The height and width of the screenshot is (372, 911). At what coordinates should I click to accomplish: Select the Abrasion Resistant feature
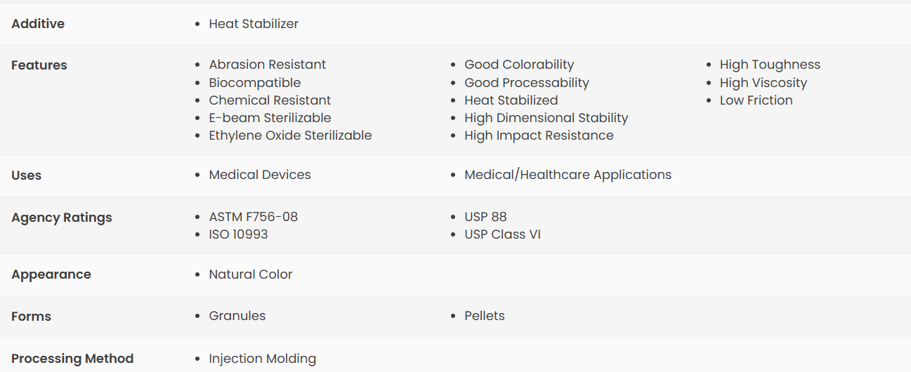pyautogui.click(x=268, y=65)
